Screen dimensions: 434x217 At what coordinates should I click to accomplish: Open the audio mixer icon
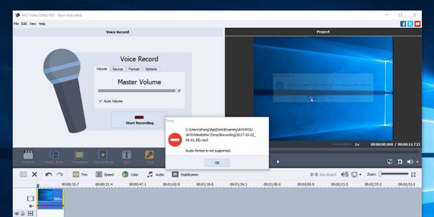[x=344, y=175]
